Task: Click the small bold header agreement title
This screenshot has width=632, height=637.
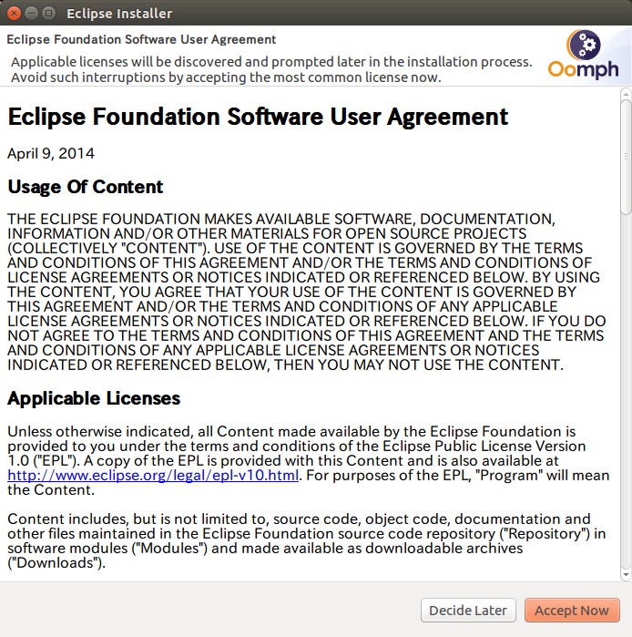Action: pyautogui.click(x=141, y=39)
